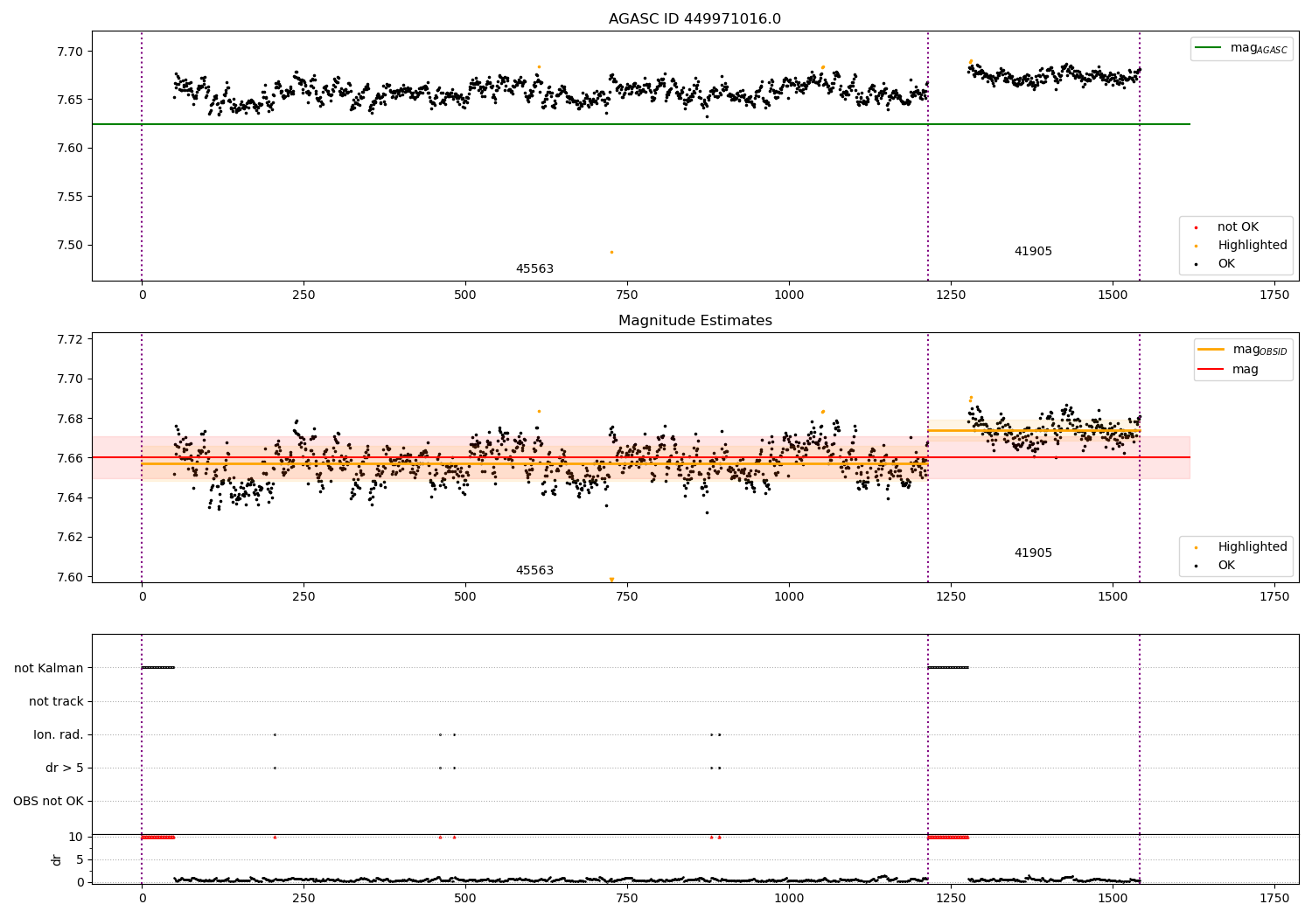Click the 500 x-axis tick in Magnitude Estimates panel
Screen dimensions: 1312x918
tap(465, 596)
